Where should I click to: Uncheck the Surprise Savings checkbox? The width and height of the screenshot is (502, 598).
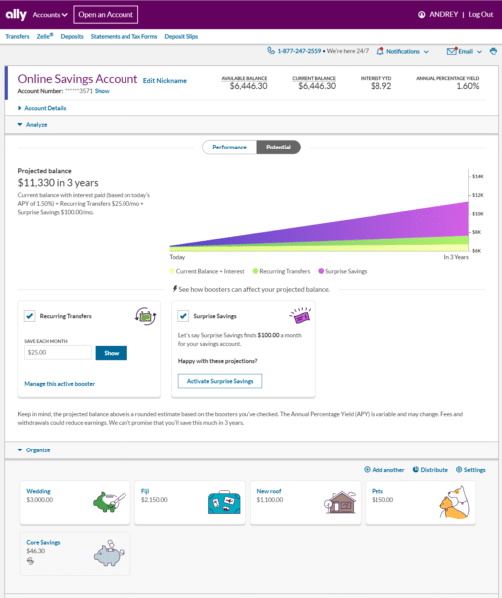pyautogui.click(x=183, y=316)
